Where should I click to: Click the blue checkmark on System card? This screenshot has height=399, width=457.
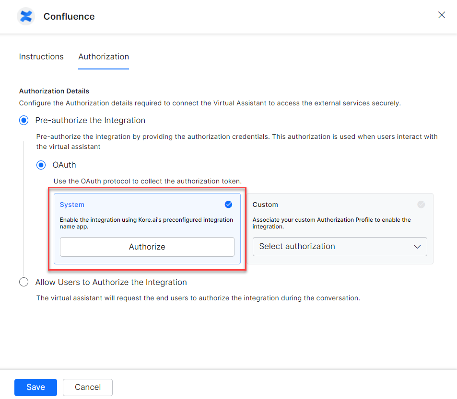coord(228,205)
